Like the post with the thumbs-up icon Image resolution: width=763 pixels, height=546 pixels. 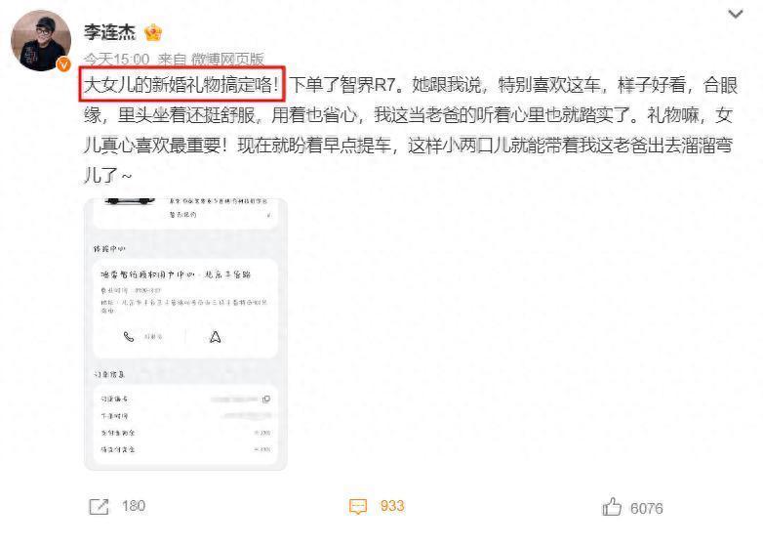click(612, 507)
